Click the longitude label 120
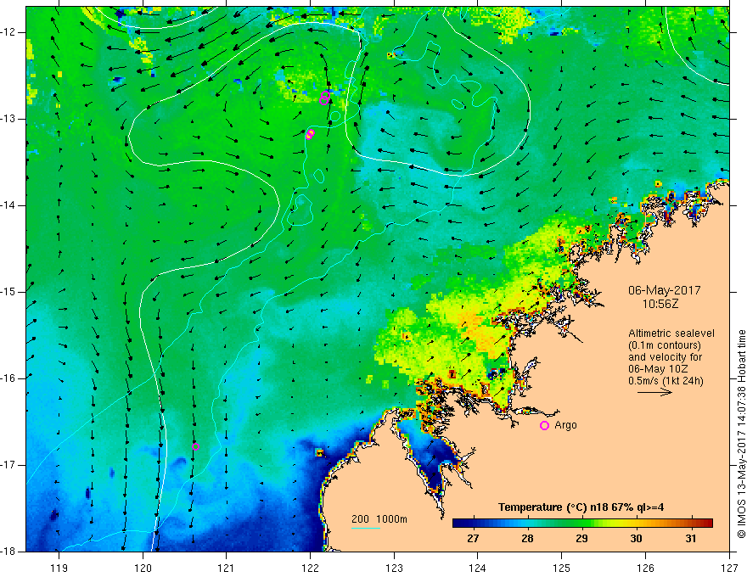Screen dimensions: 747x577 click(x=143, y=568)
